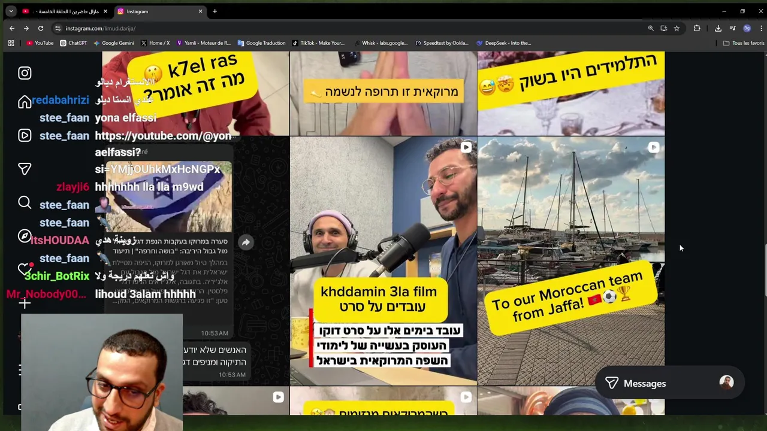Open the Whisk labs.google bookmark
The image size is (767, 431).
381,43
